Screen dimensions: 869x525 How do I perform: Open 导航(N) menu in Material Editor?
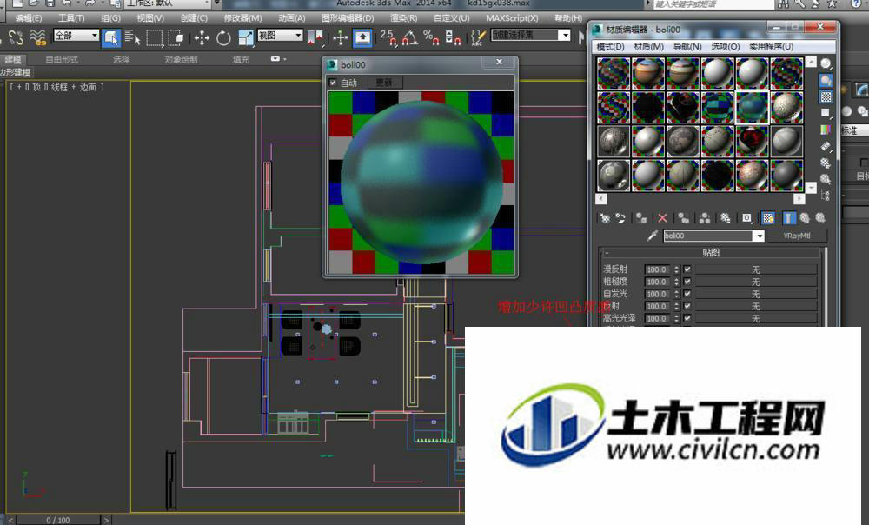click(687, 47)
